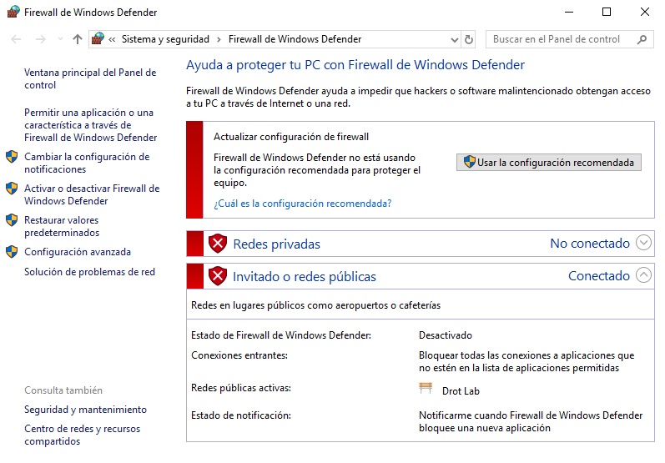Screen dimensions: 665x463
Task: Open Activar o desactivar Firewall de Windows Defender
Action: tap(92, 194)
